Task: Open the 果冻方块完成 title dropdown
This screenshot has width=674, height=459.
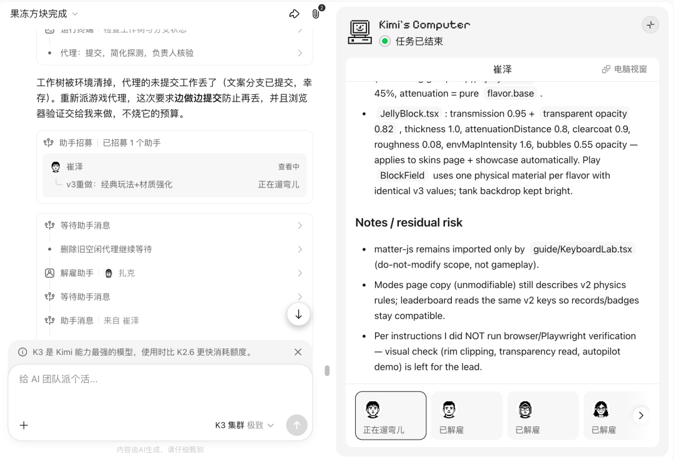Action: [x=43, y=14]
